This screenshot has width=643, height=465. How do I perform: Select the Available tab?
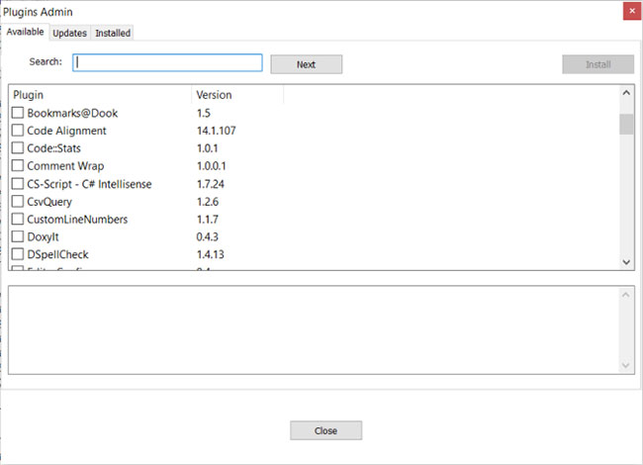coord(25,32)
